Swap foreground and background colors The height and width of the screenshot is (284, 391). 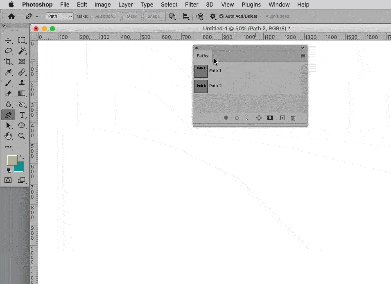coord(22,157)
